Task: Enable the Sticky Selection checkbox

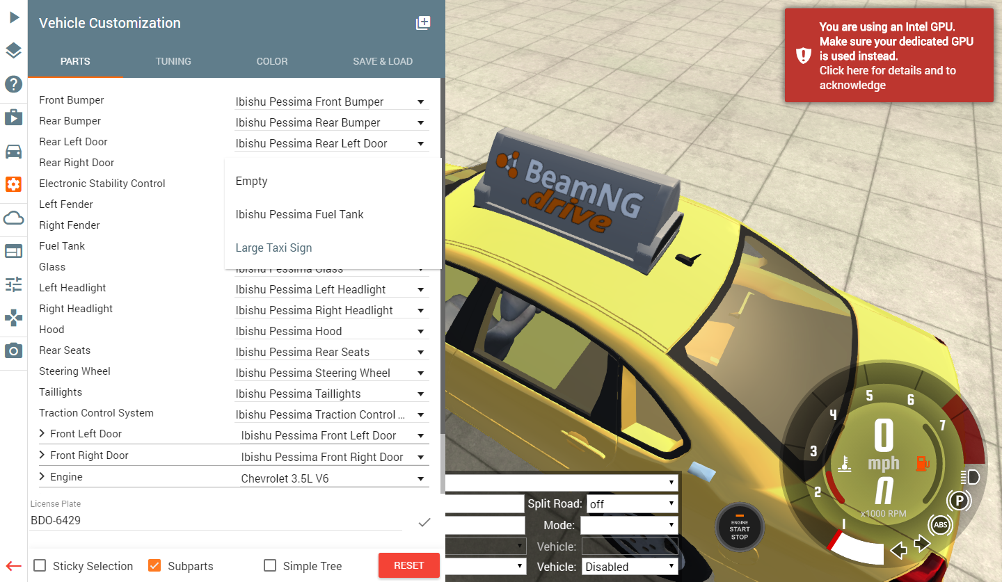Action: 40,565
